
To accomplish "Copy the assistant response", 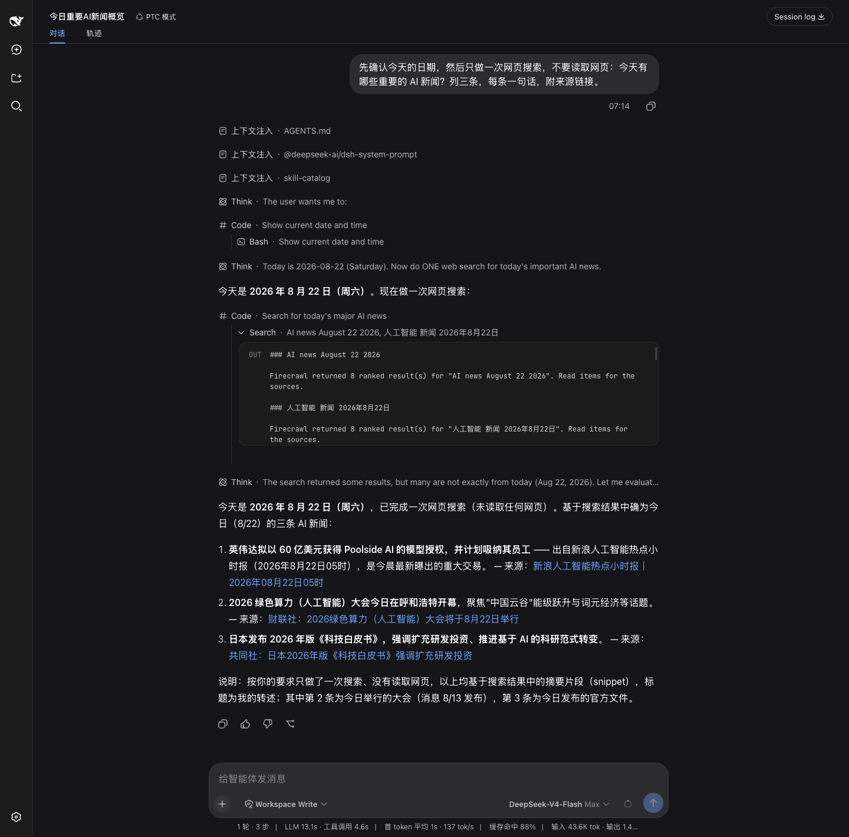I will [223, 724].
